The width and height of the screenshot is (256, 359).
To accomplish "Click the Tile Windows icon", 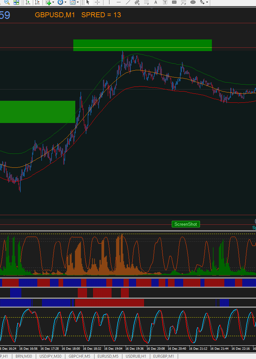I will (16, 2).
